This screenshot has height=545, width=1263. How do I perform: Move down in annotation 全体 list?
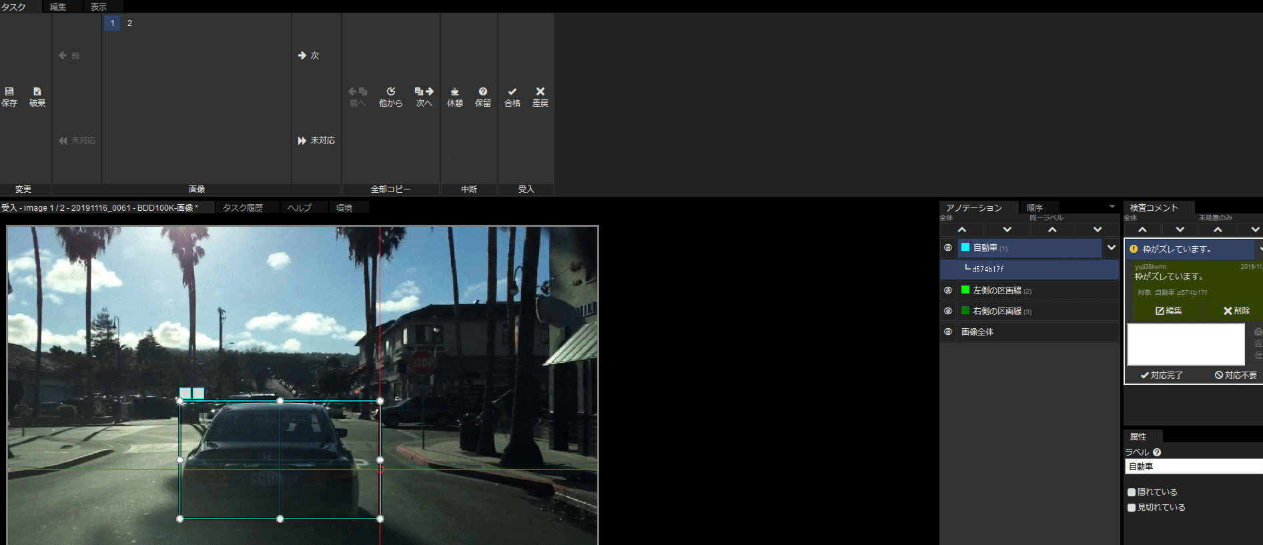tap(1007, 229)
